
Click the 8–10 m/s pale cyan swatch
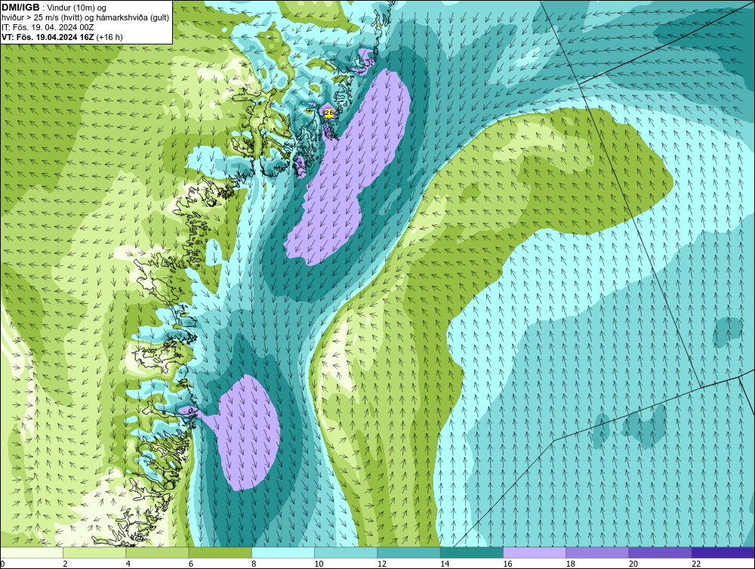(x=283, y=552)
